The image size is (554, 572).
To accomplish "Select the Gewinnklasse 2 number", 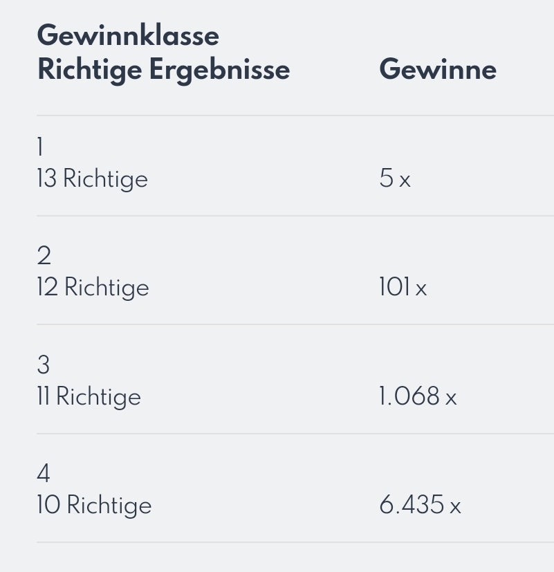I will 44,255.
